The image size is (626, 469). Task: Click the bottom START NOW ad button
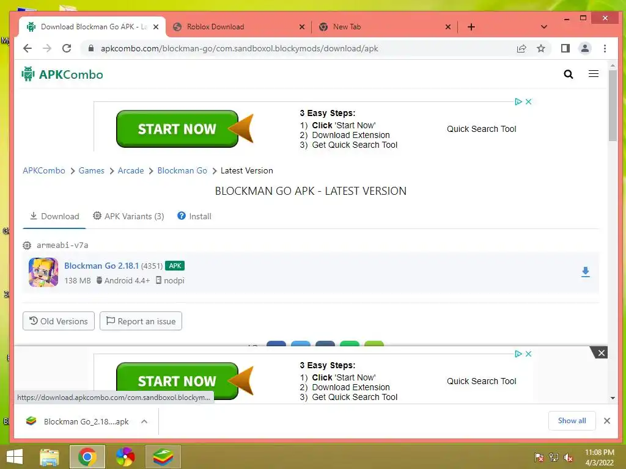[x=177, y=381]
